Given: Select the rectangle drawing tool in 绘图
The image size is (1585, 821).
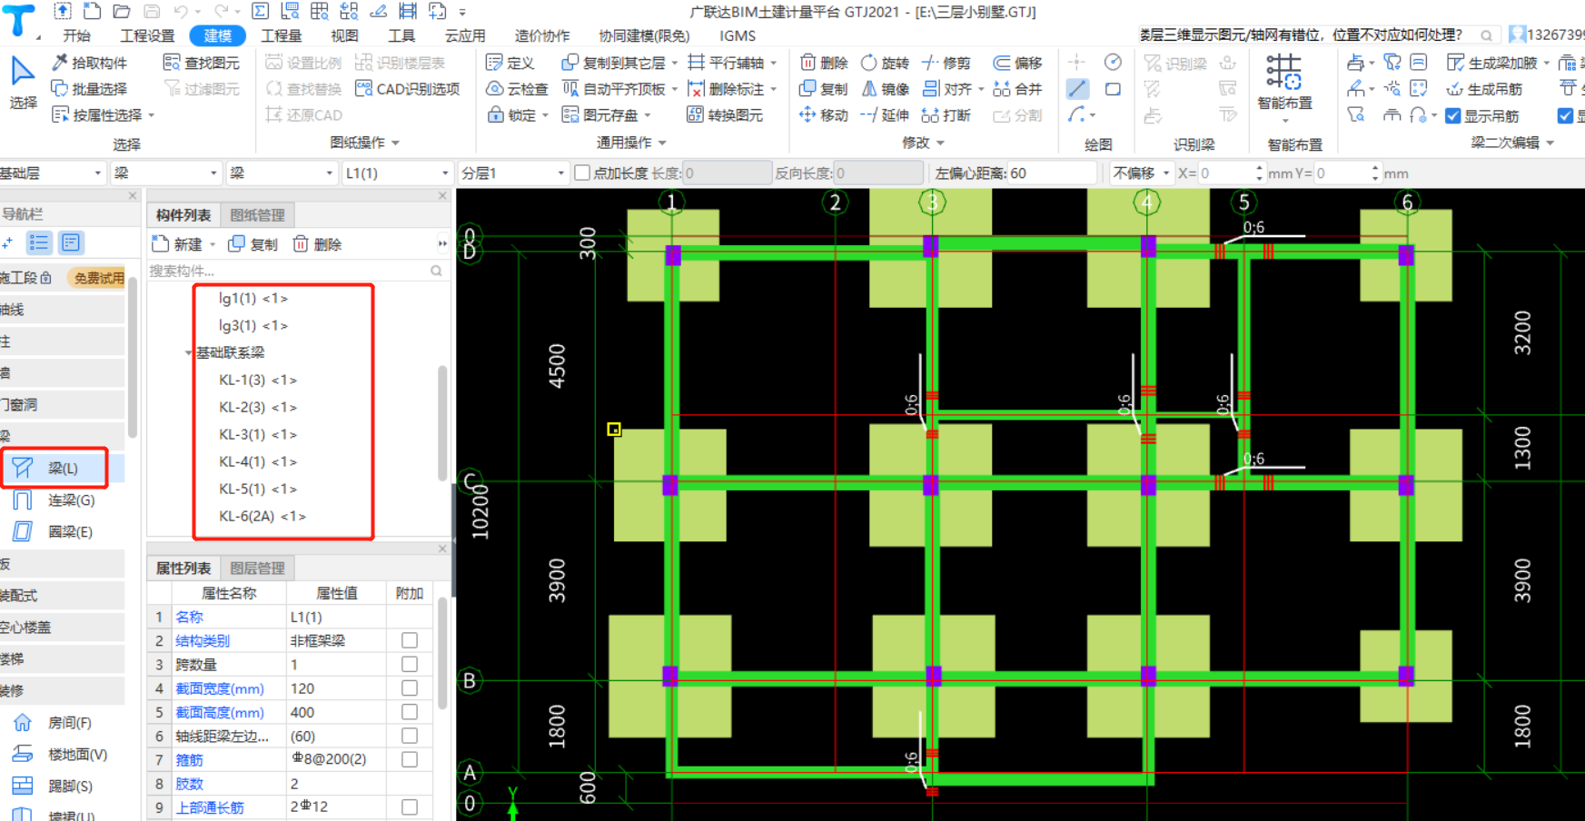Looking at the screenshot, I should [1113, 89].
